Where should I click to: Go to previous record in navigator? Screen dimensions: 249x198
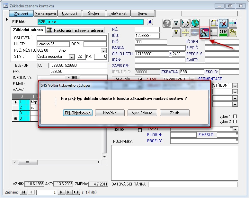31,192
